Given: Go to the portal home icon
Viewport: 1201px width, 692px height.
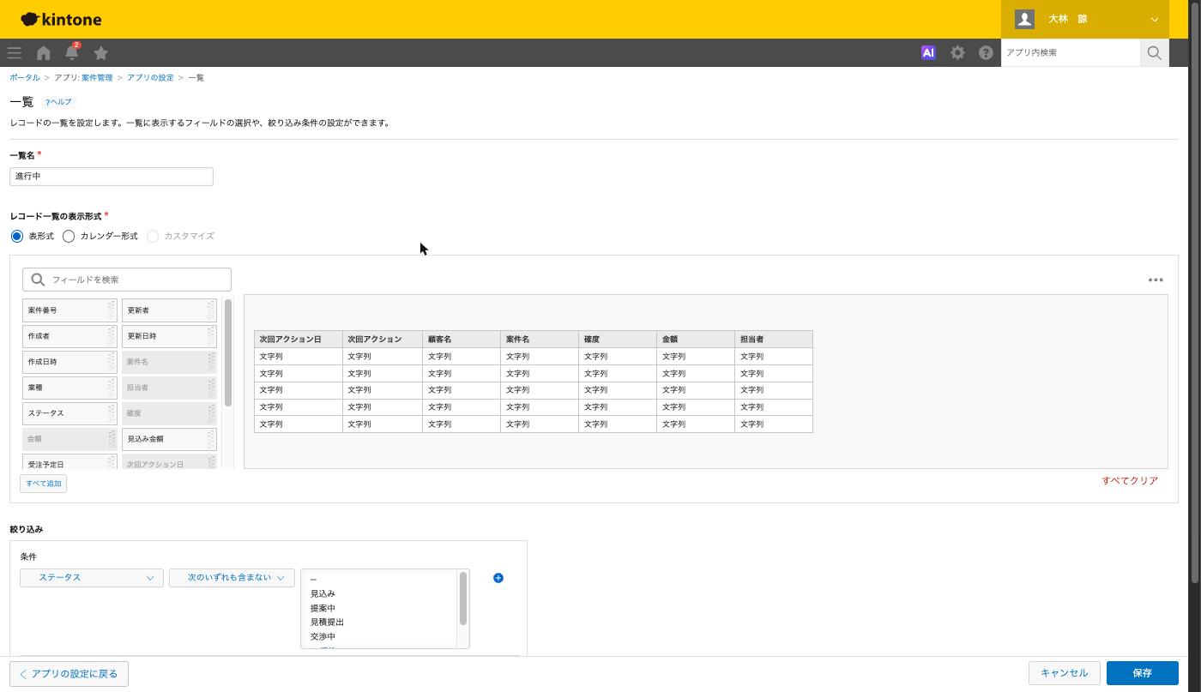Looking at the screenshot, I should [44, 53].
